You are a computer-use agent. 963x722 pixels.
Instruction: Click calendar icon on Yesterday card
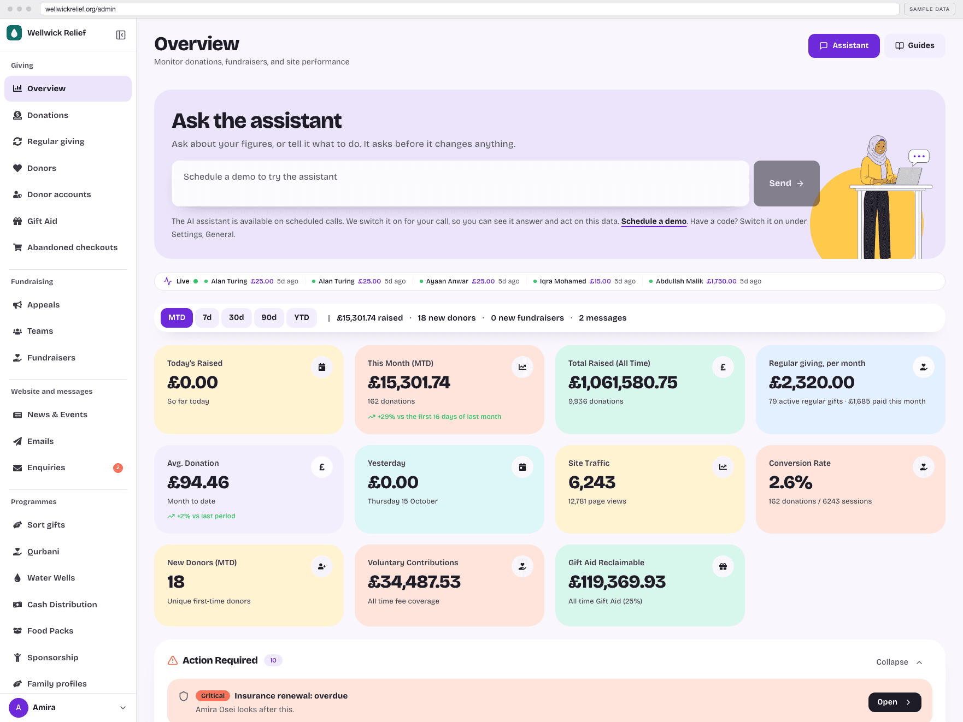click(x=522, y=467)
